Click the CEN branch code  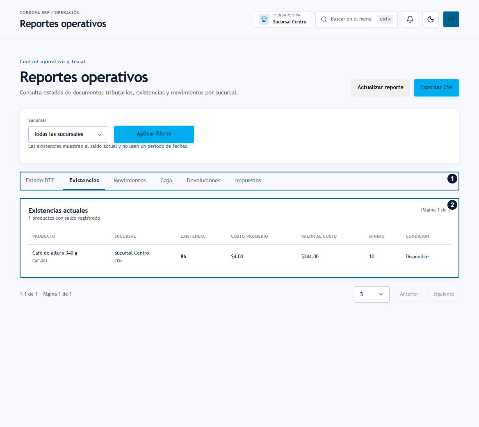pos(118,261)
